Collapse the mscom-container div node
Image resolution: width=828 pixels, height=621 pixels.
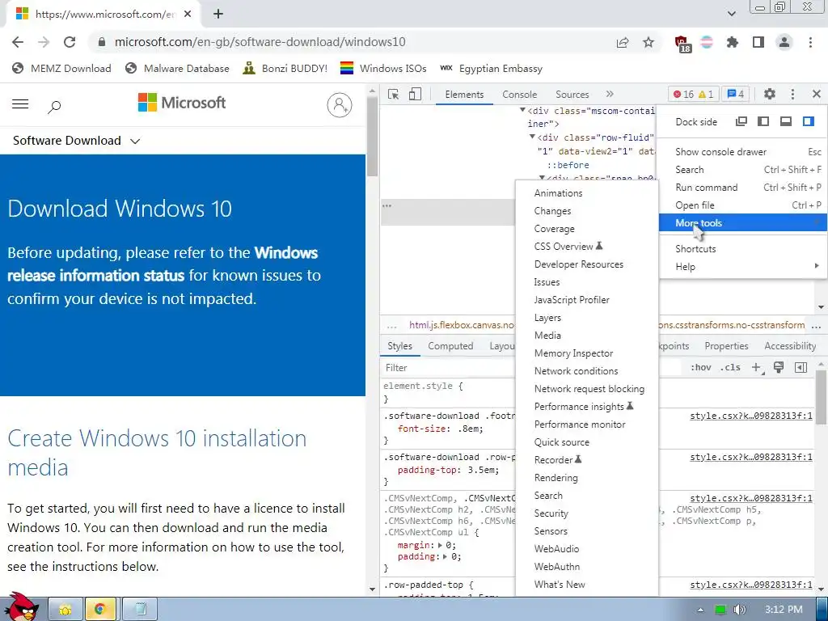[x=522, y=110]
